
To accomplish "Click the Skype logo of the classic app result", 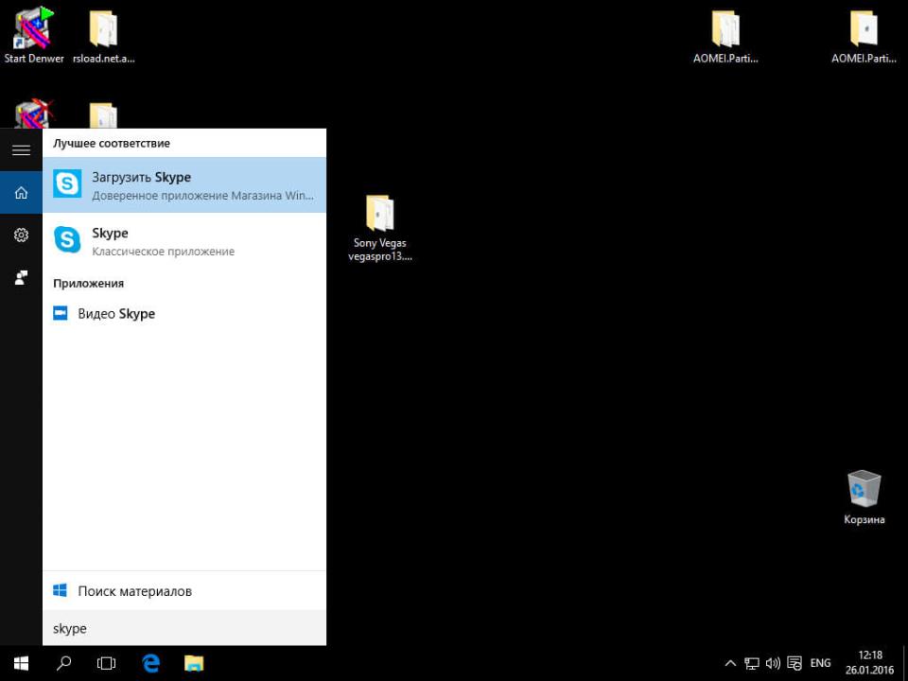I will point(67,239).
